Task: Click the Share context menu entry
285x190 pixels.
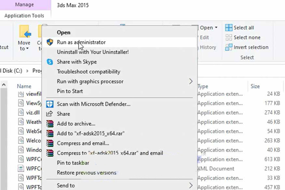Action: click(x=120, y=114)
